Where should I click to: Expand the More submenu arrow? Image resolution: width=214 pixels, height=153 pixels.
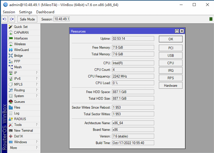(x=37, y=148)
